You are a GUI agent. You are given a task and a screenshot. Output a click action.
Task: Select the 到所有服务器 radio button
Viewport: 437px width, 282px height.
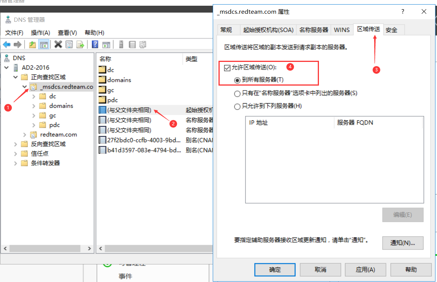coord(237,80)
